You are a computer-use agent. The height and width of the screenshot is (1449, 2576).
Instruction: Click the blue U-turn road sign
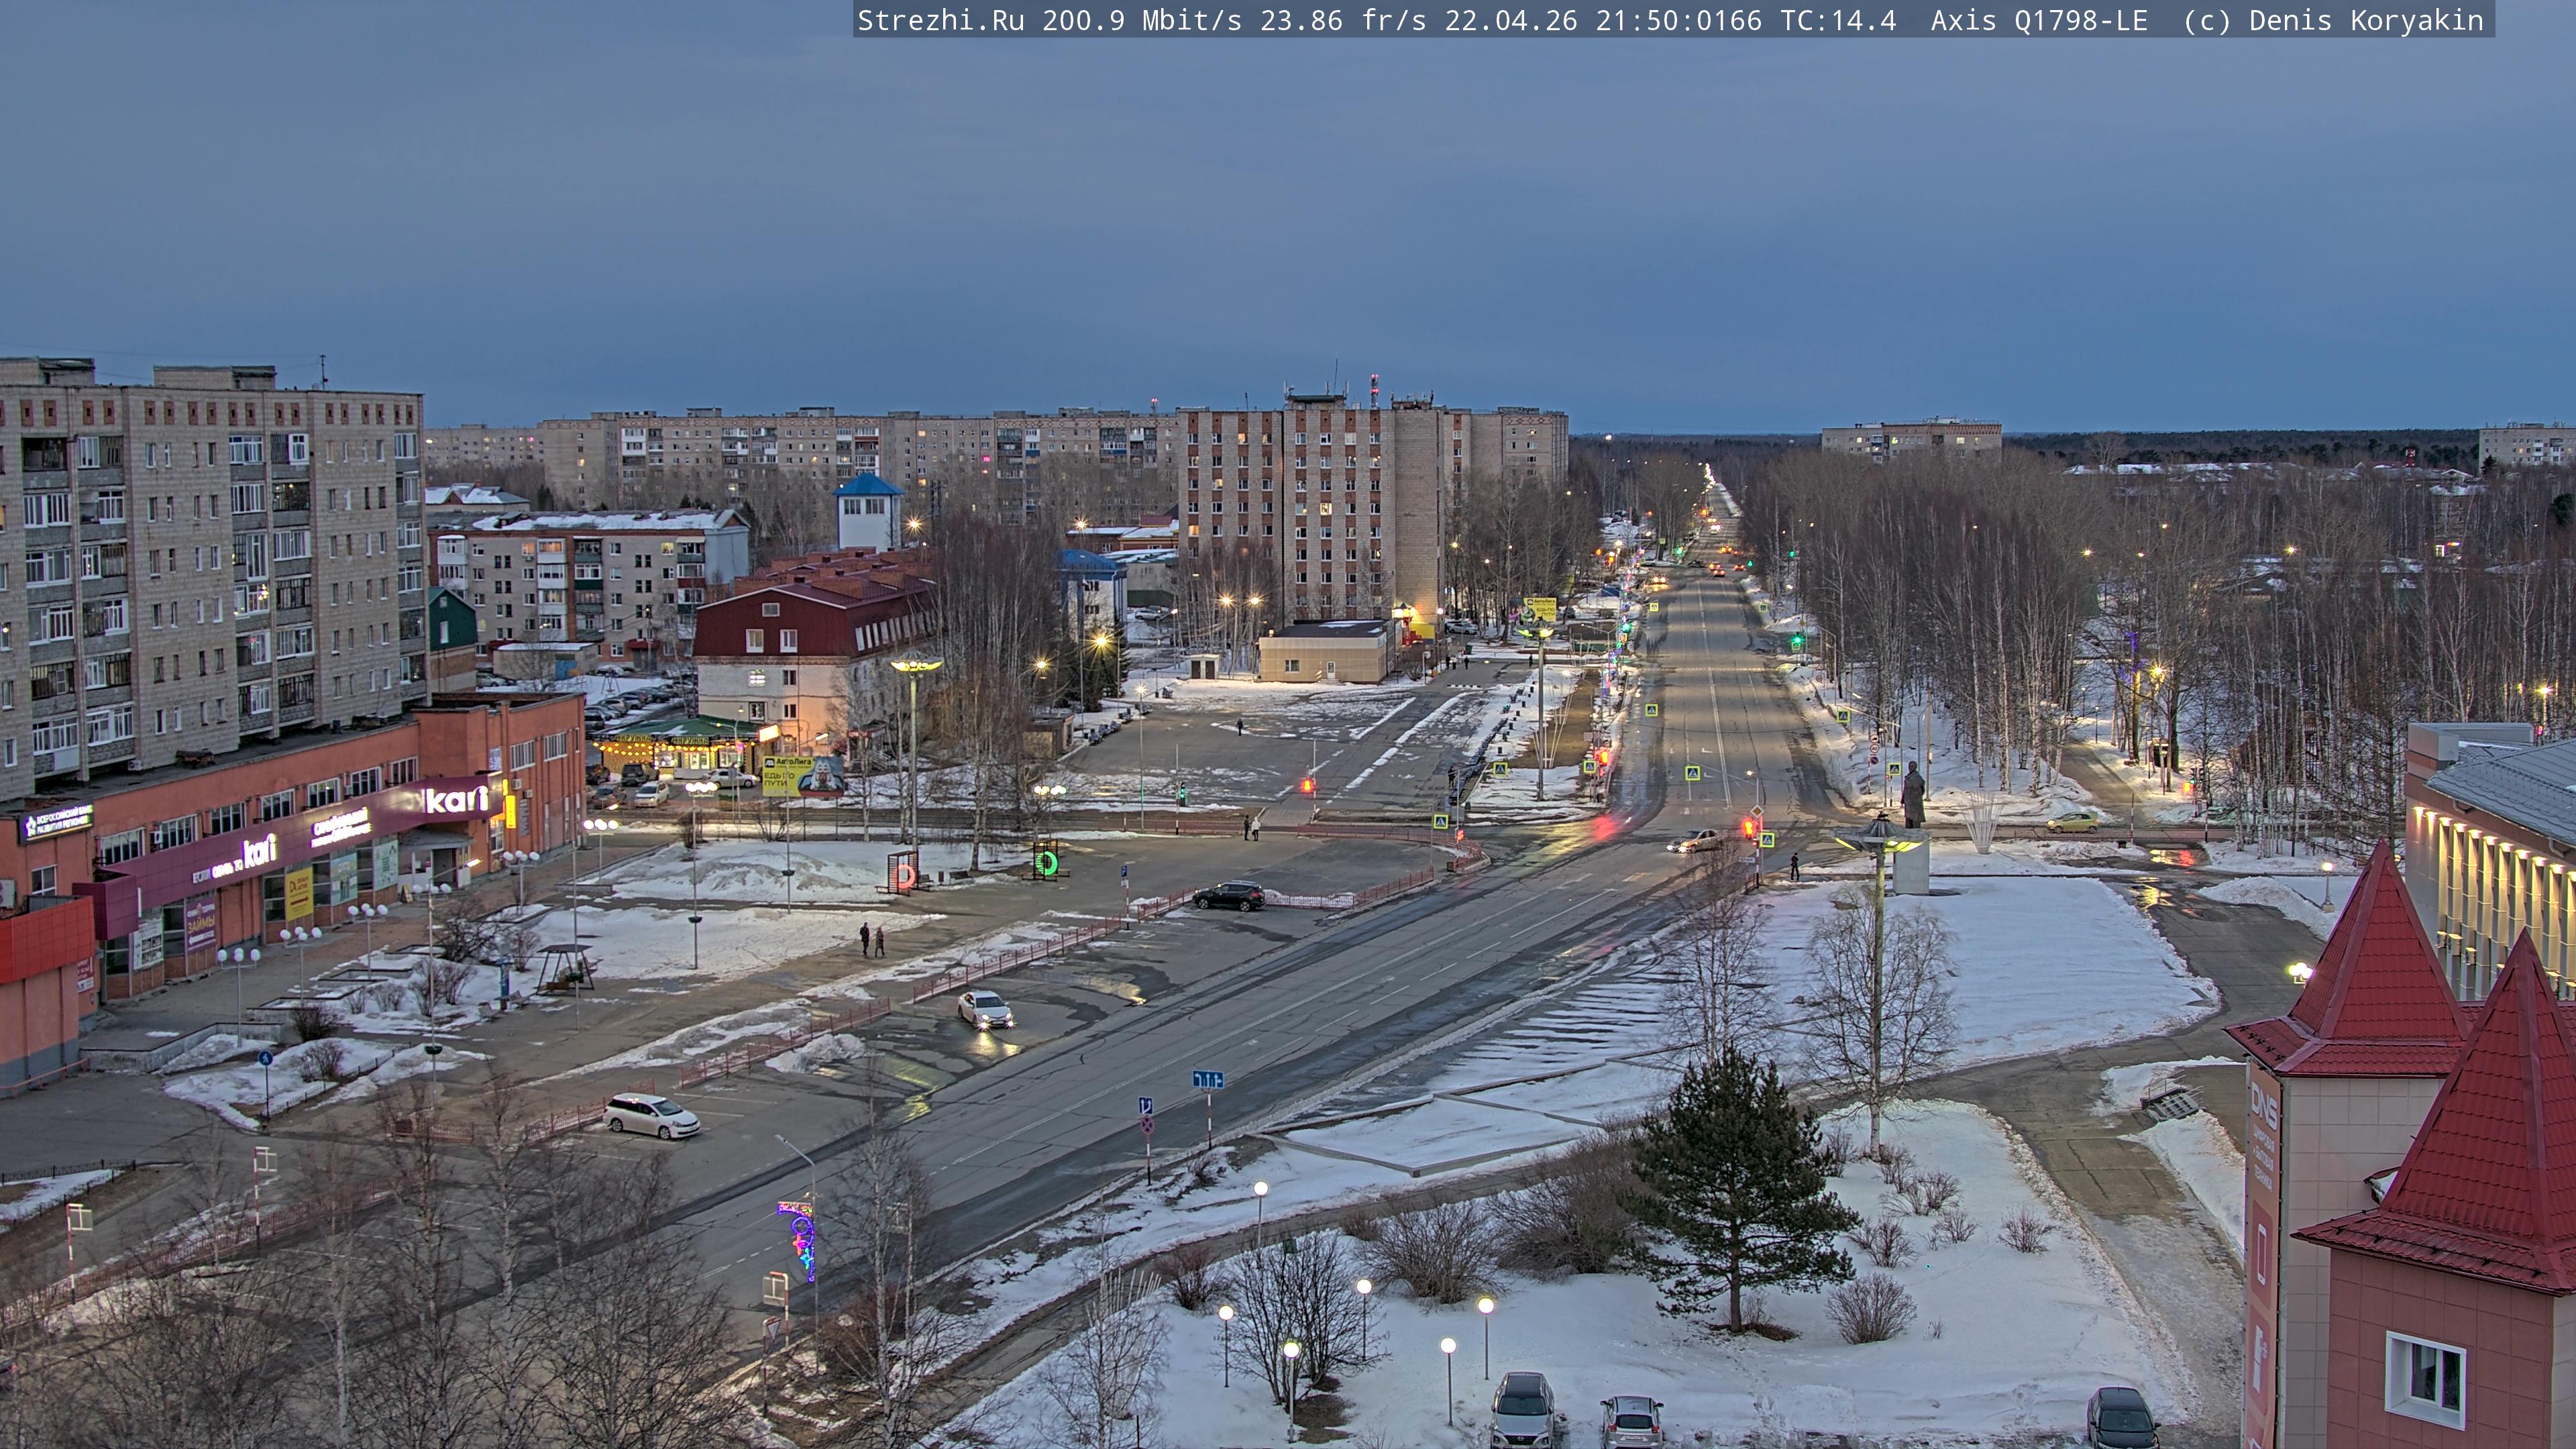[x=1146, y=1106]
